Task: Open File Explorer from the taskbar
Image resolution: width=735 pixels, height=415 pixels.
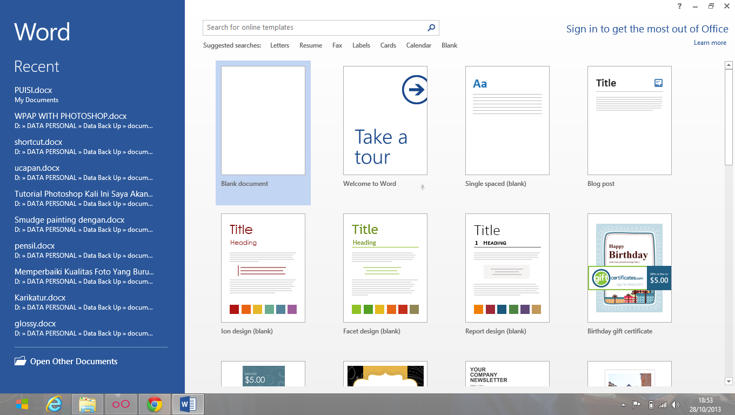Action: click(x=87, y=404)
